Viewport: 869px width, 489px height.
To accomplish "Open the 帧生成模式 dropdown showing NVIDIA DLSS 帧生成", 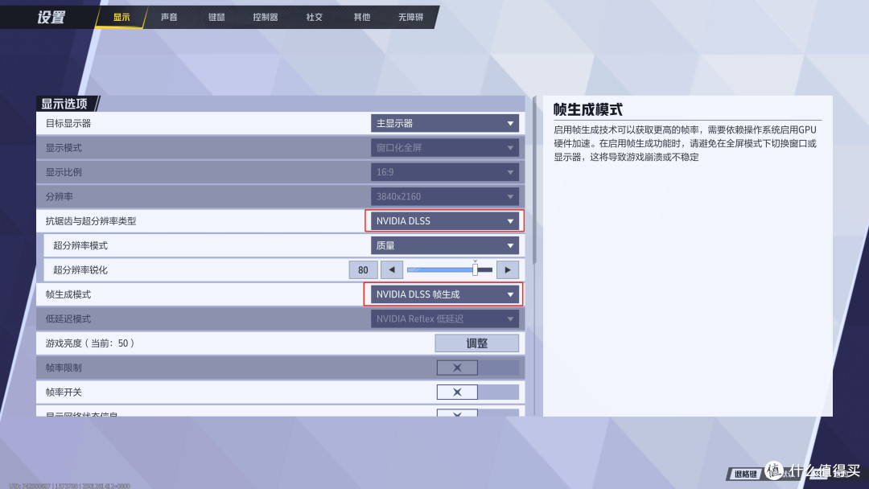I will tap(444, 294).
